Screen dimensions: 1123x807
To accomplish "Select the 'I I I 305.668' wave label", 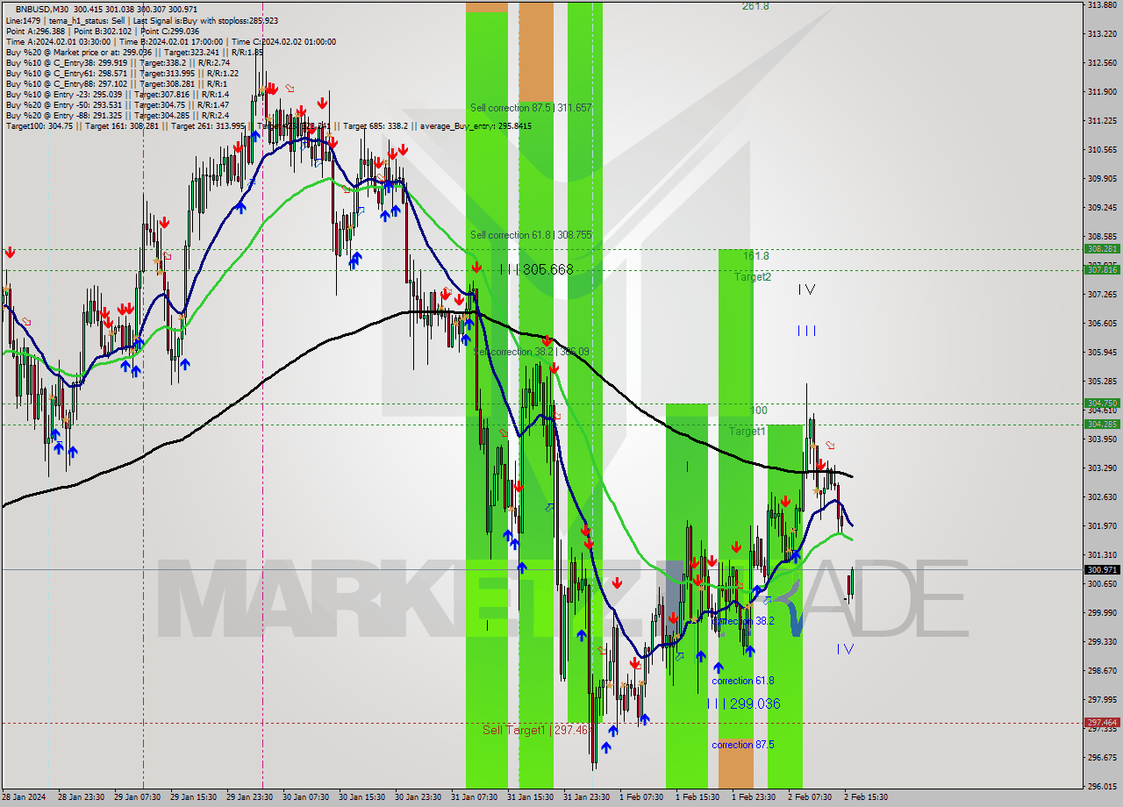I will click(x=536, y=269).
